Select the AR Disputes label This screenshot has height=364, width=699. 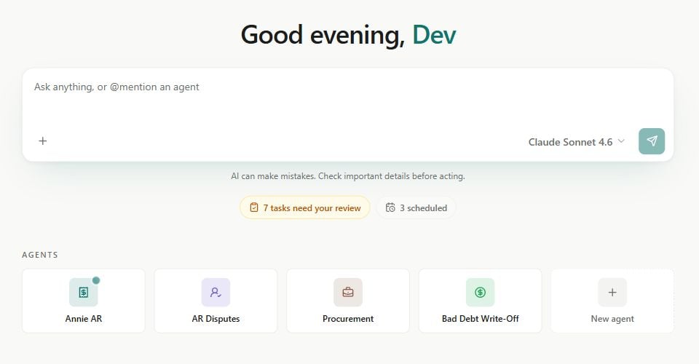(x=216, y=319)
